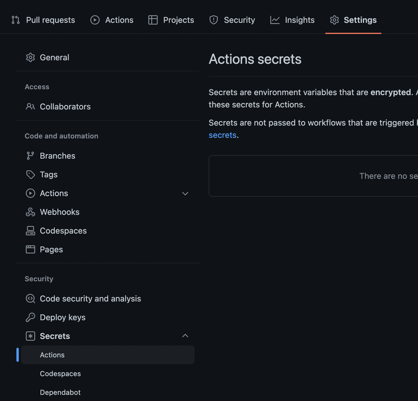
Task: Click the Pages browser icon
Action: click(x=30, y=249)
